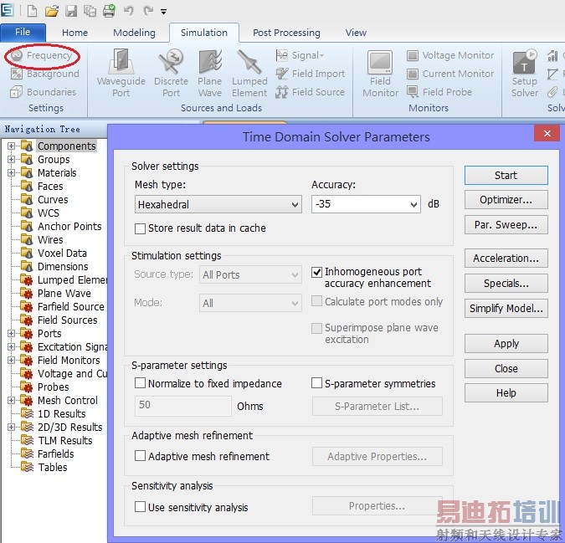Add a Voltage Monitor

pos(450,55)
